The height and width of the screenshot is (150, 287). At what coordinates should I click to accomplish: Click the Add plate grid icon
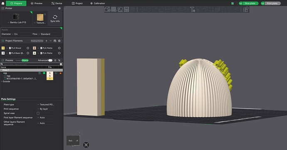(114, 9)
